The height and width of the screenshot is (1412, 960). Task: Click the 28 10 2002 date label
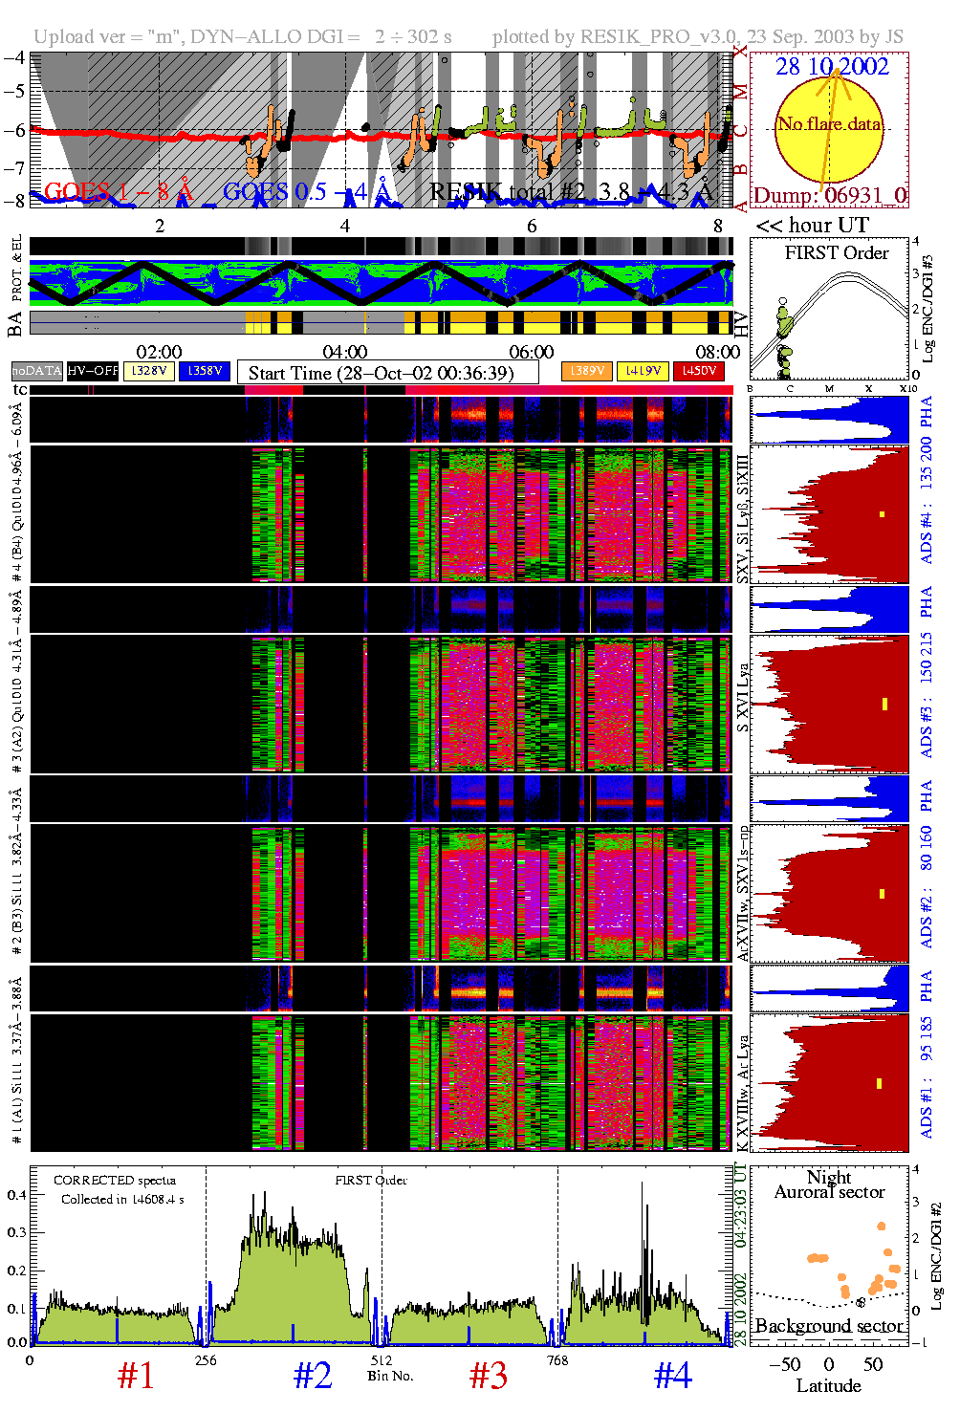(832, 67)
